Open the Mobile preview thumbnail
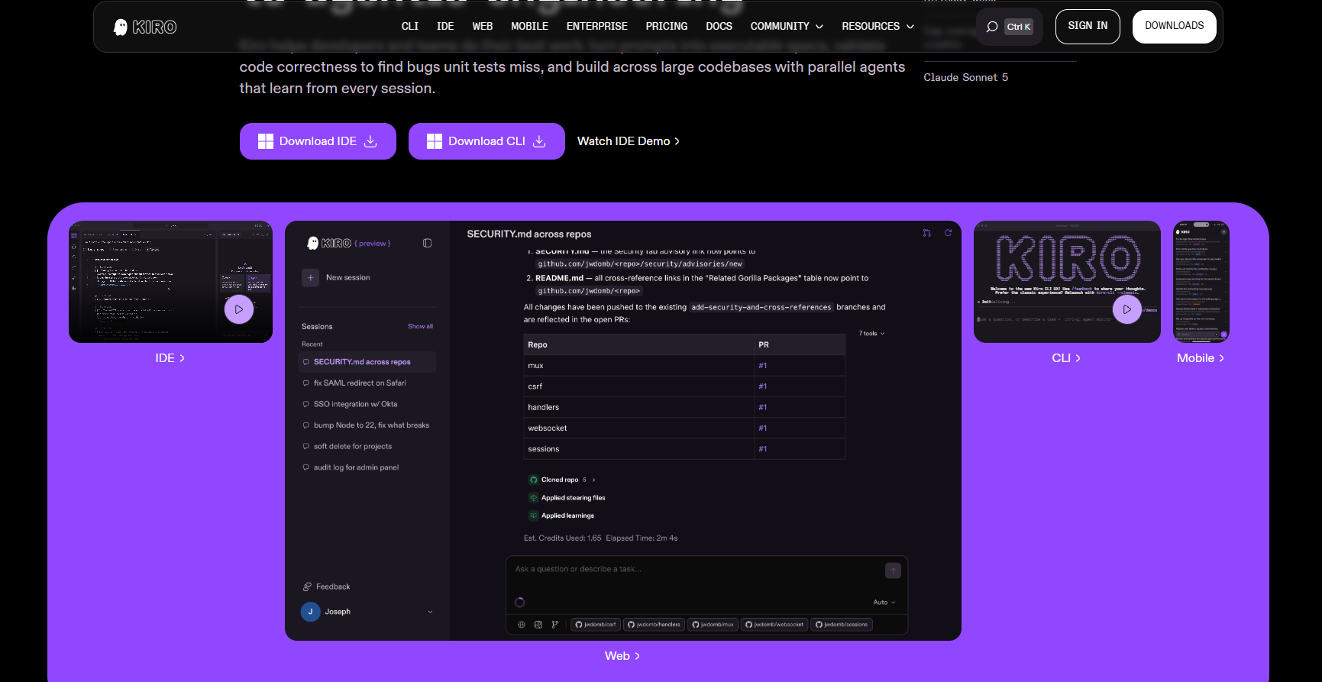1322x682 pixels. (x=1201, y=282)
